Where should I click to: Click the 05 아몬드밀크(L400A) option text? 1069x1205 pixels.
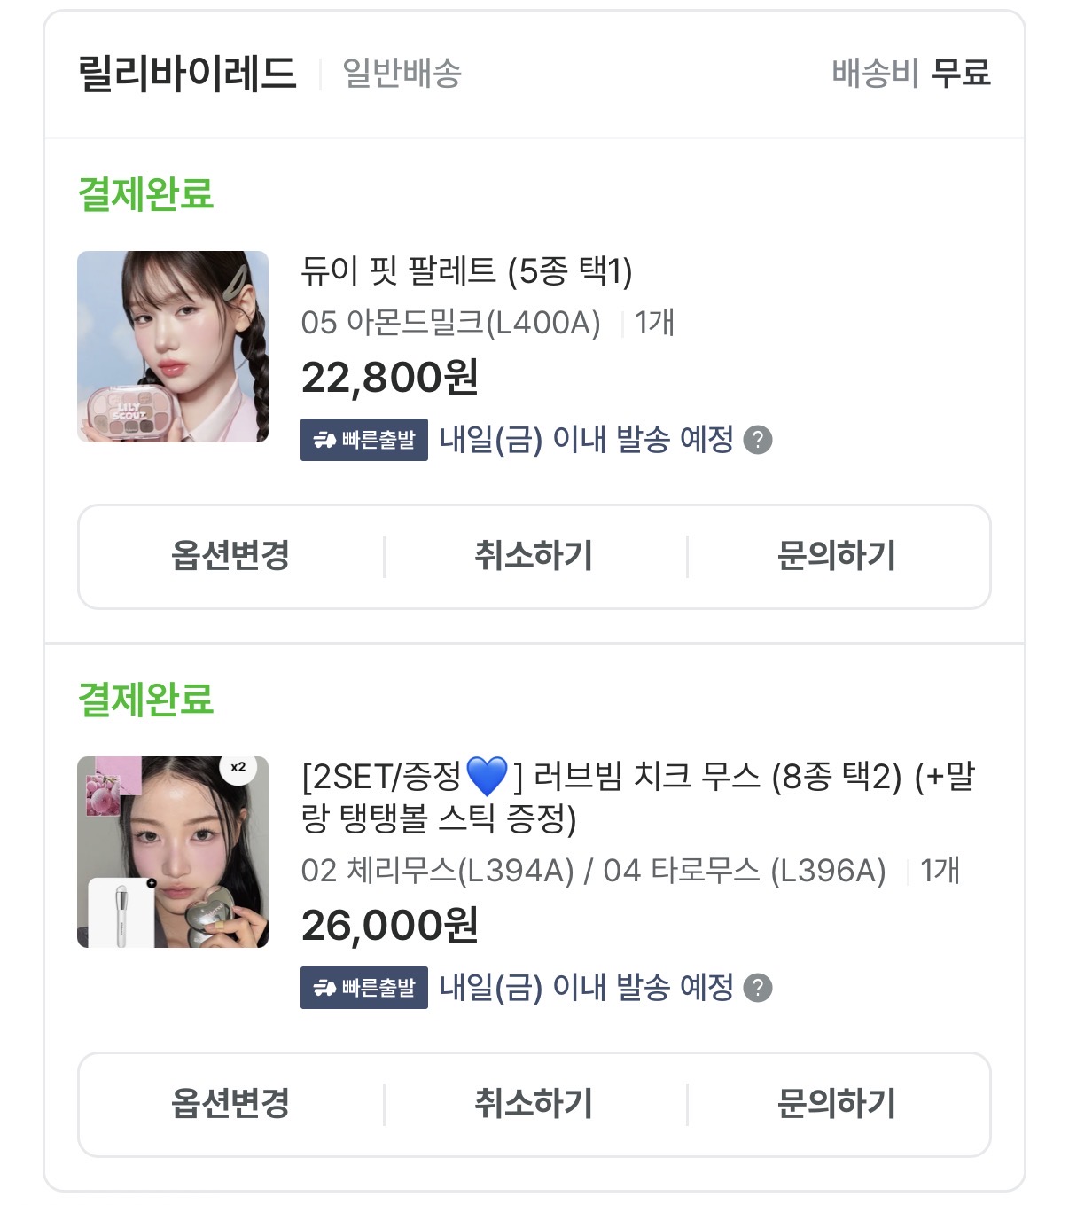click(450, 323)
